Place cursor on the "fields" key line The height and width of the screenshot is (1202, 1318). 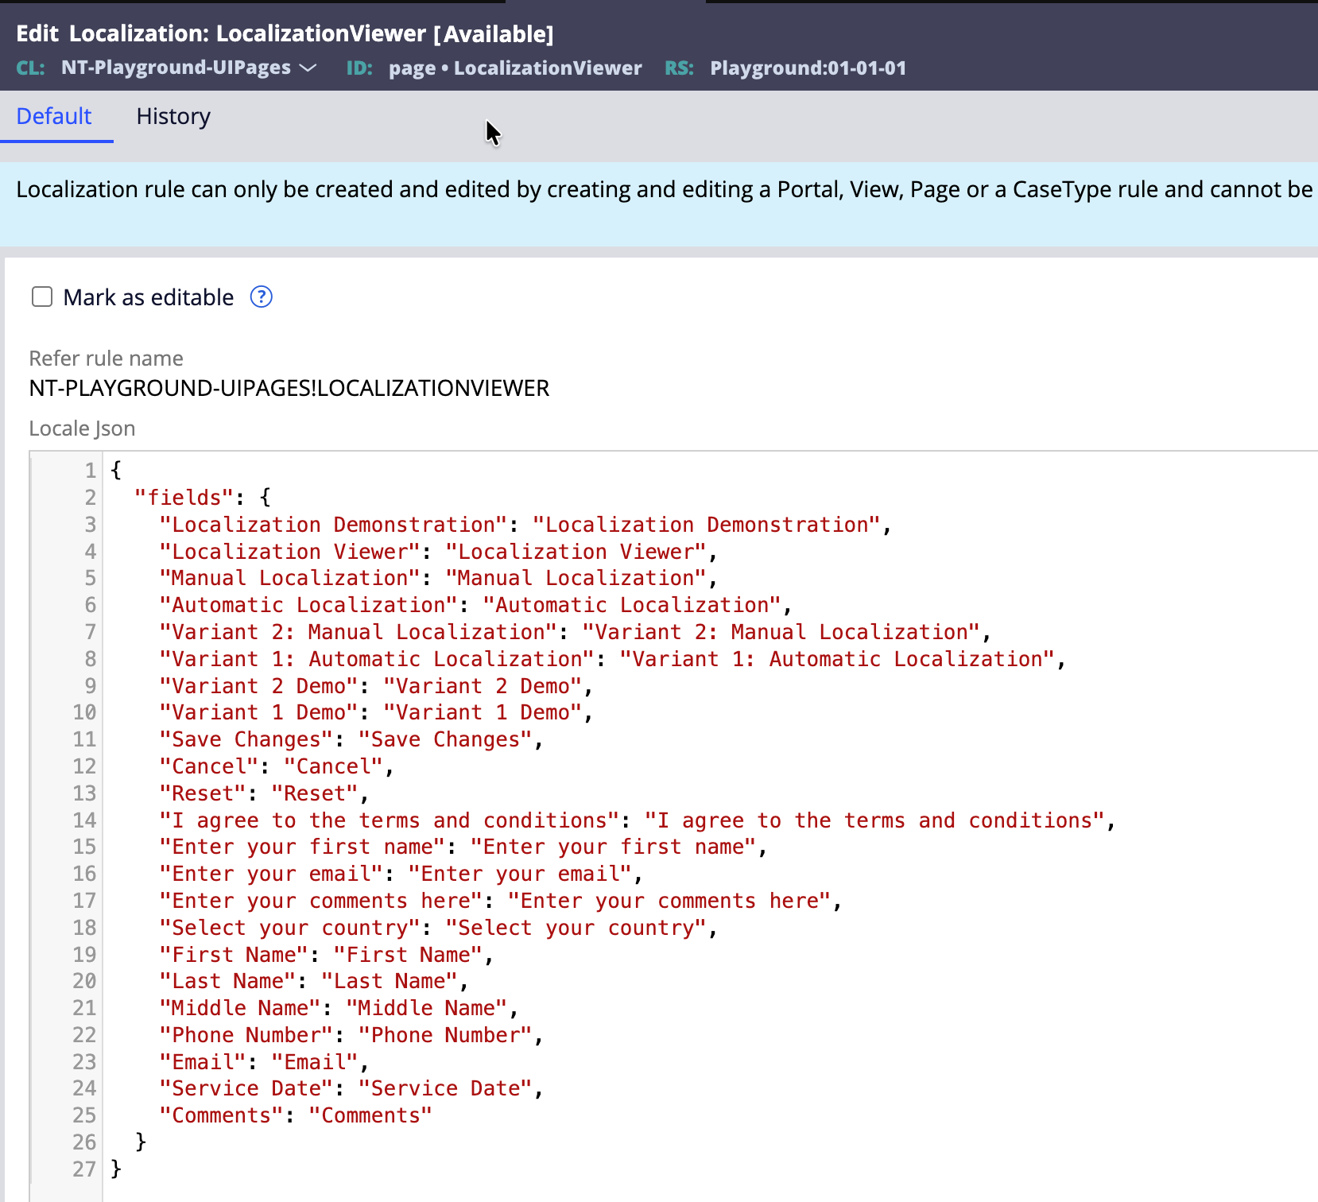point(184,498)
